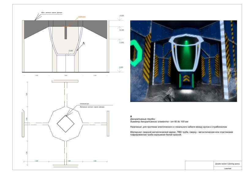Viewport: 246px width, 174px height.
Task: Click the Сложный аул plan label
Action: [85, 104]
